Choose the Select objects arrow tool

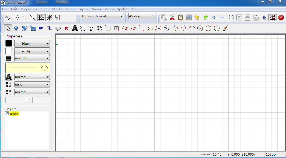point(8,28)
